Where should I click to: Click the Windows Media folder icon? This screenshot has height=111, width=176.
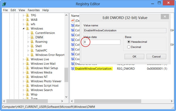[28, 72]
